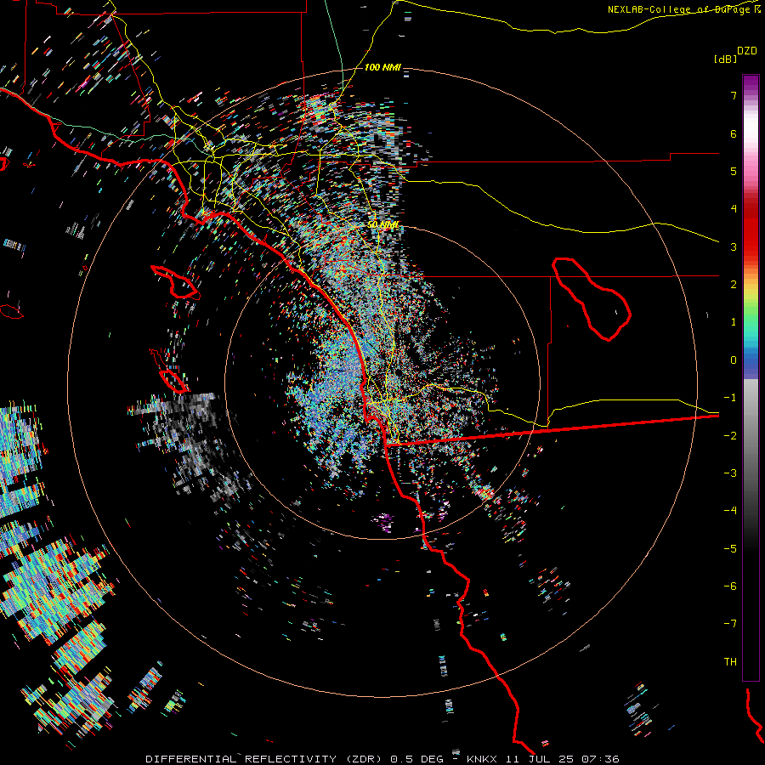The height and width of the screenshot is (765, 765).
Task: Select the 2 value on the scale
Action: click(734, 285)
